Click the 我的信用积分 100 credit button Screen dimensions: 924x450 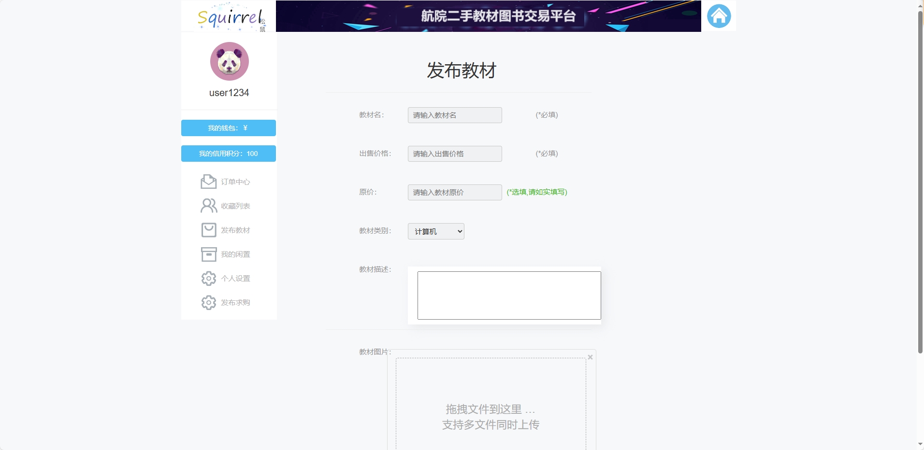pos(228,153)
